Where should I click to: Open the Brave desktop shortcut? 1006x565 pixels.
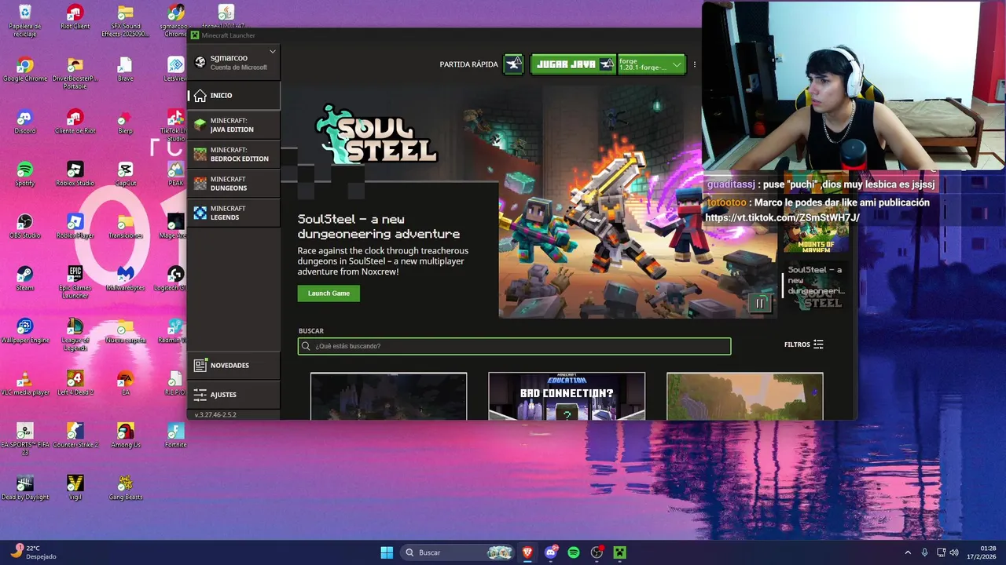click(125, 69)
